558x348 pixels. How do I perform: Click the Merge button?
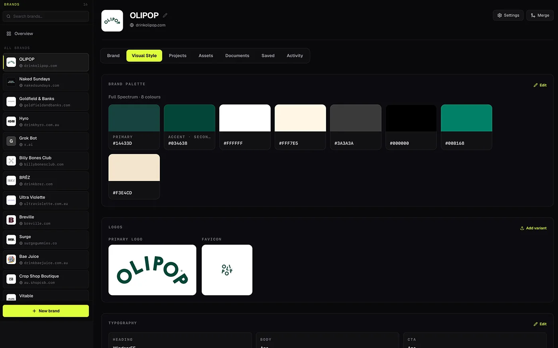540,16
